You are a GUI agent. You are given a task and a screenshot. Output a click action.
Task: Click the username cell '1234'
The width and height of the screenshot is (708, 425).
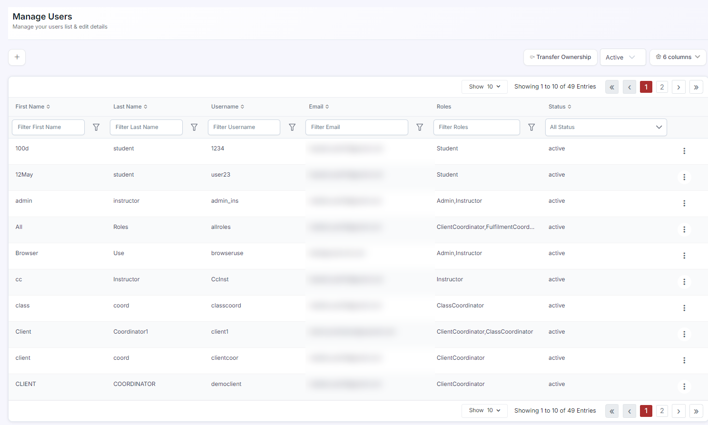tap(217, 148)
